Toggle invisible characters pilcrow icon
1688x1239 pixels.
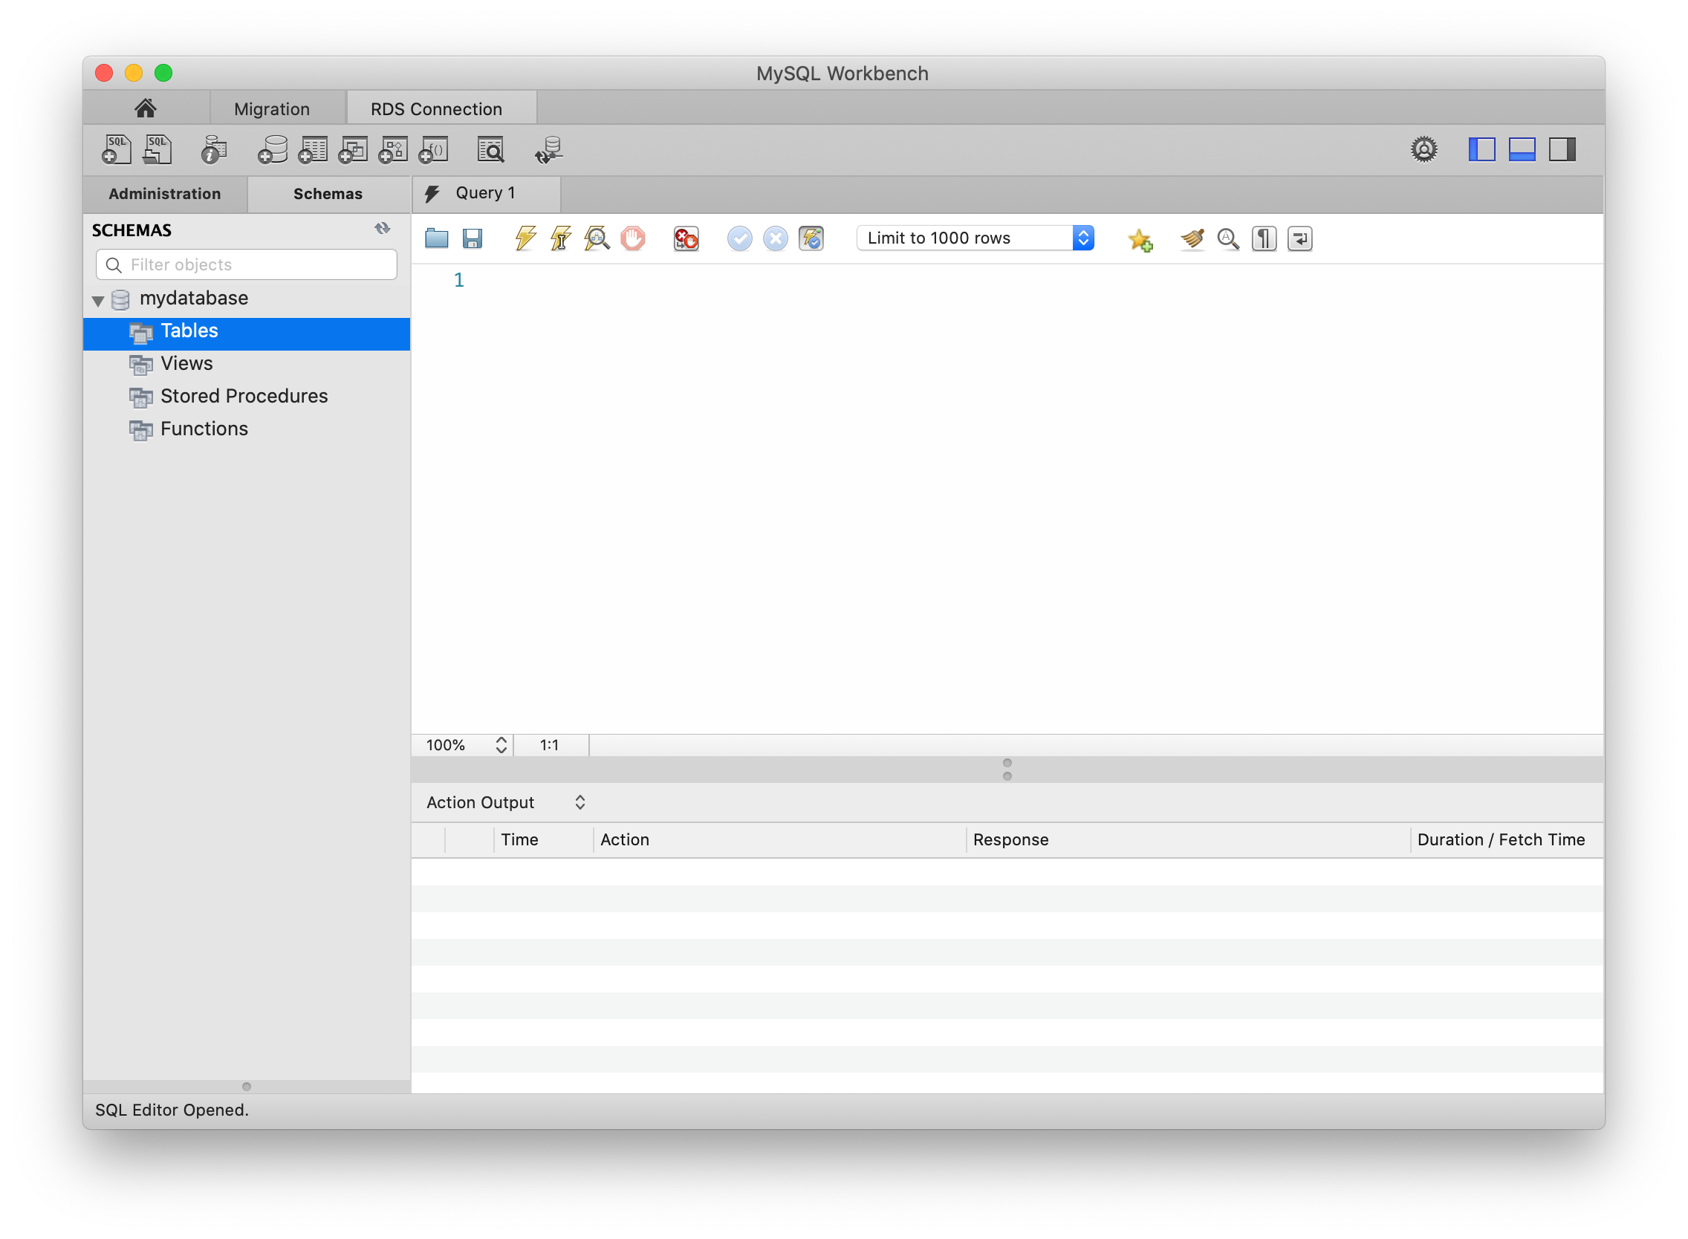1264,238
